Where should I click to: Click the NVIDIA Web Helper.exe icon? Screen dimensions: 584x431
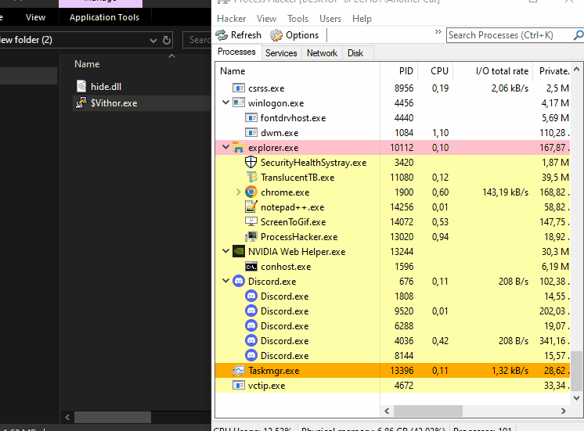pos(239,252)
